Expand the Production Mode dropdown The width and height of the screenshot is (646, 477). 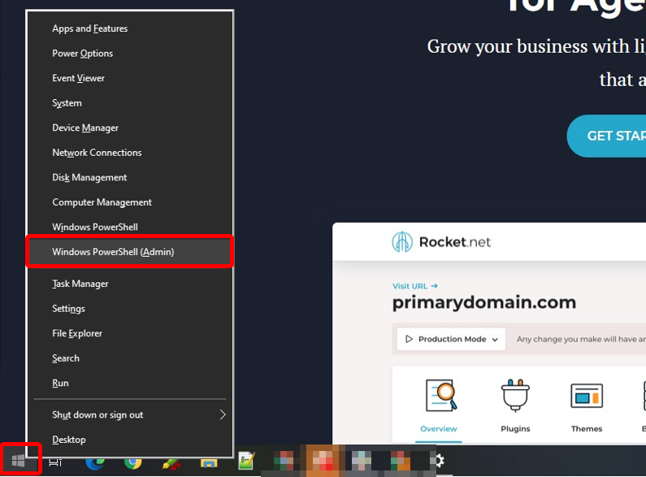click(451, 339)
